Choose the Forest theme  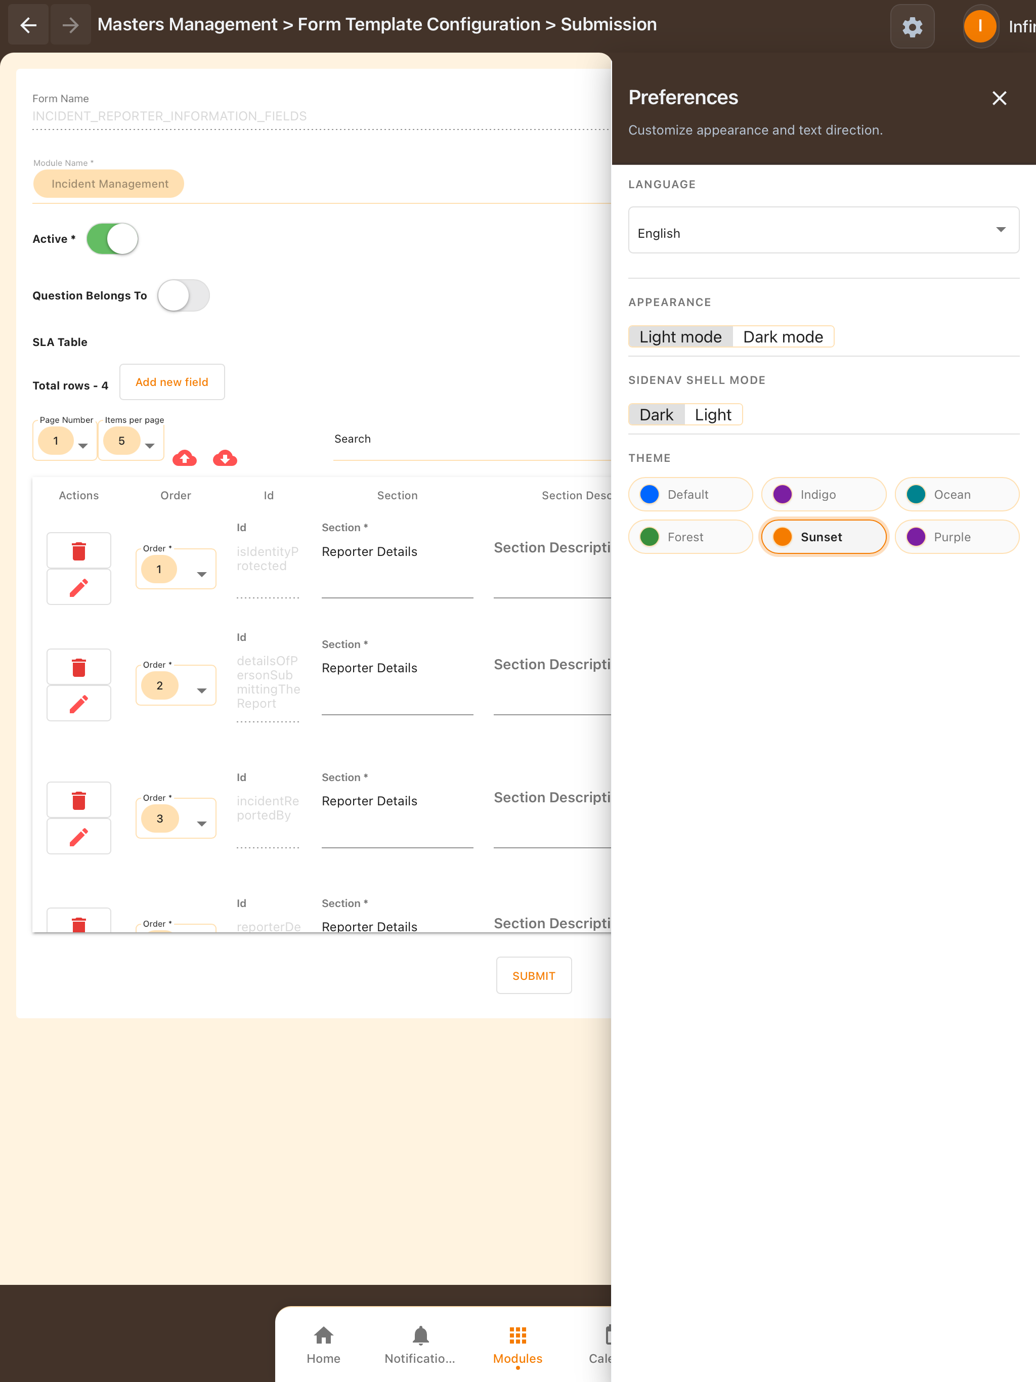tap(690, 537)
